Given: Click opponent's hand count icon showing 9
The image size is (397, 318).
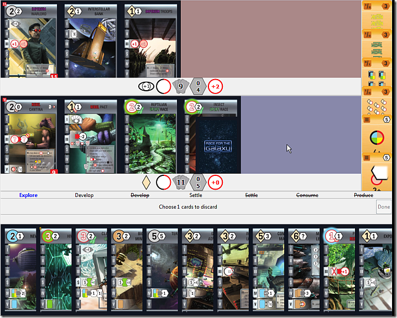Looking at the screenshot, I should click(x=180, y=87).
